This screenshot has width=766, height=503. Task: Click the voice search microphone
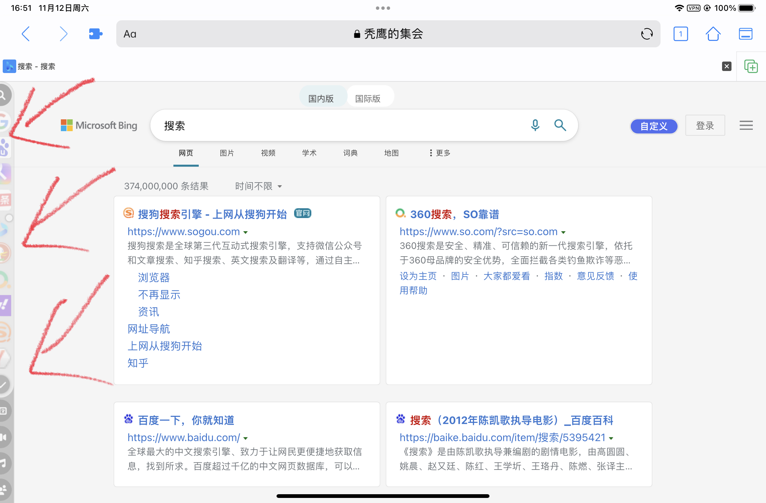point(535,125)
